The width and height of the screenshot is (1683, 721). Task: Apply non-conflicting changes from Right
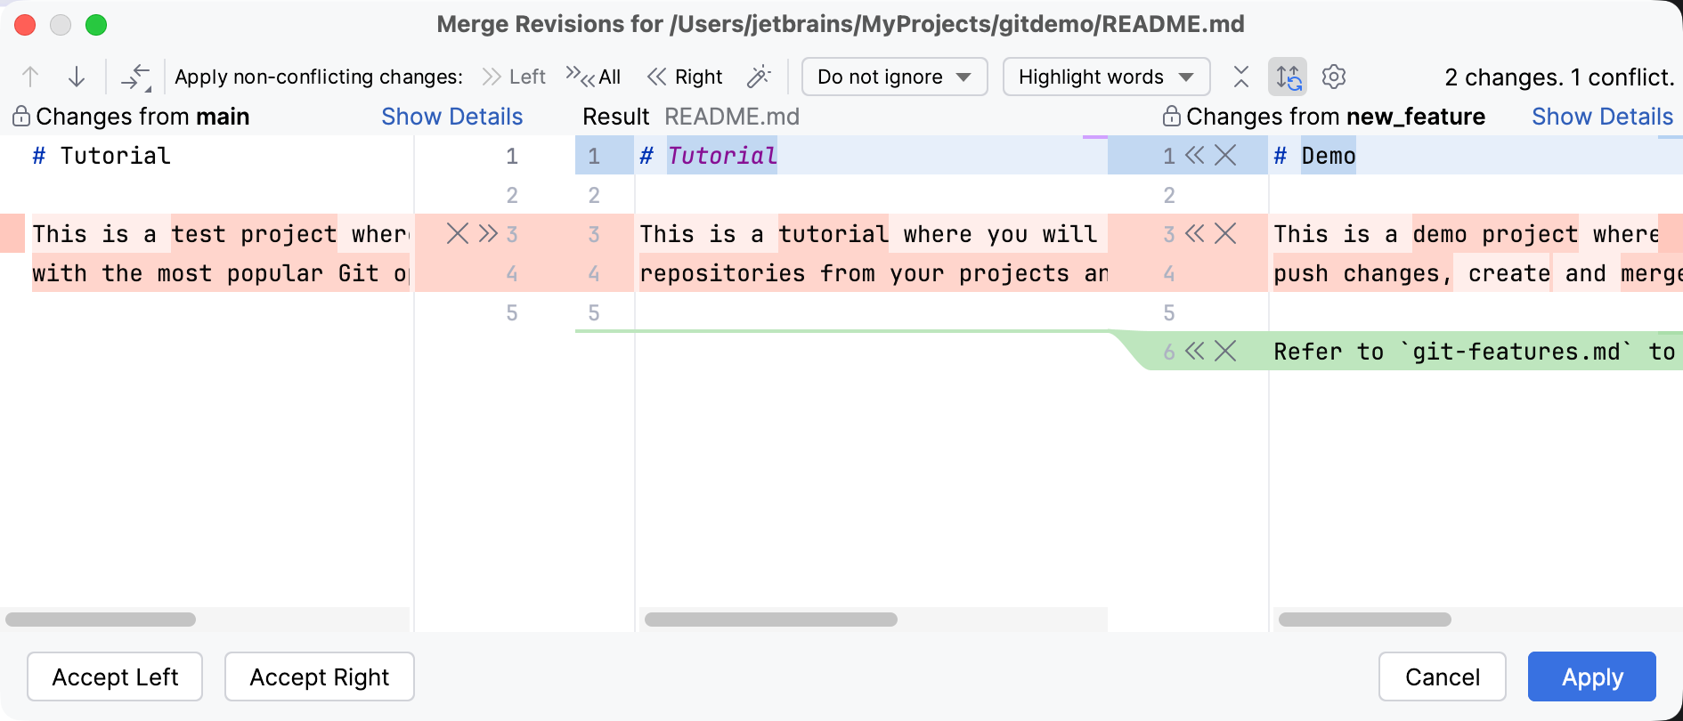click(685, 77)
